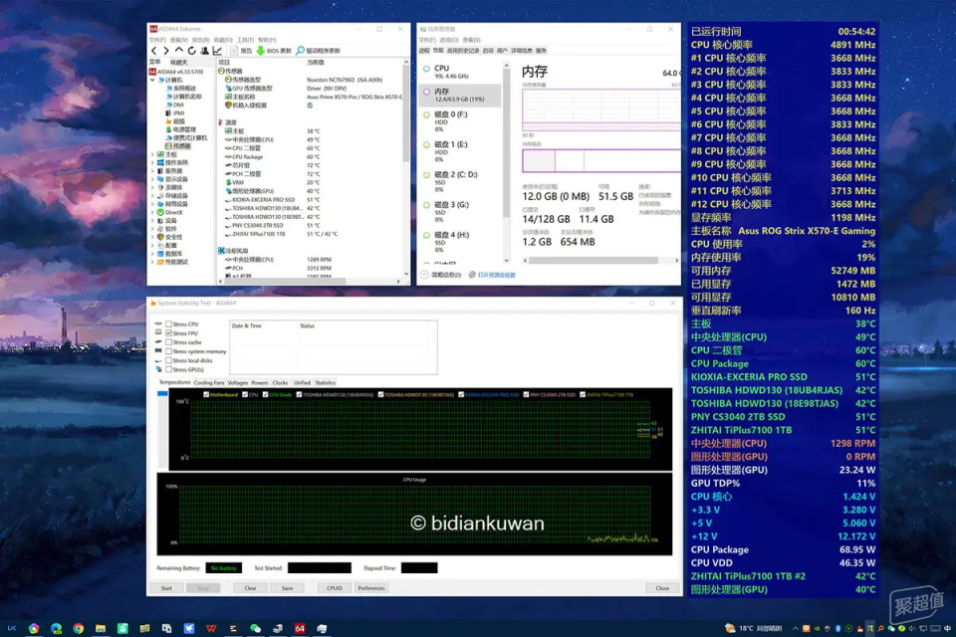Screen dimensions: 956x637
Task: Switch to the Statistics tab
Action: click(325, 383)
